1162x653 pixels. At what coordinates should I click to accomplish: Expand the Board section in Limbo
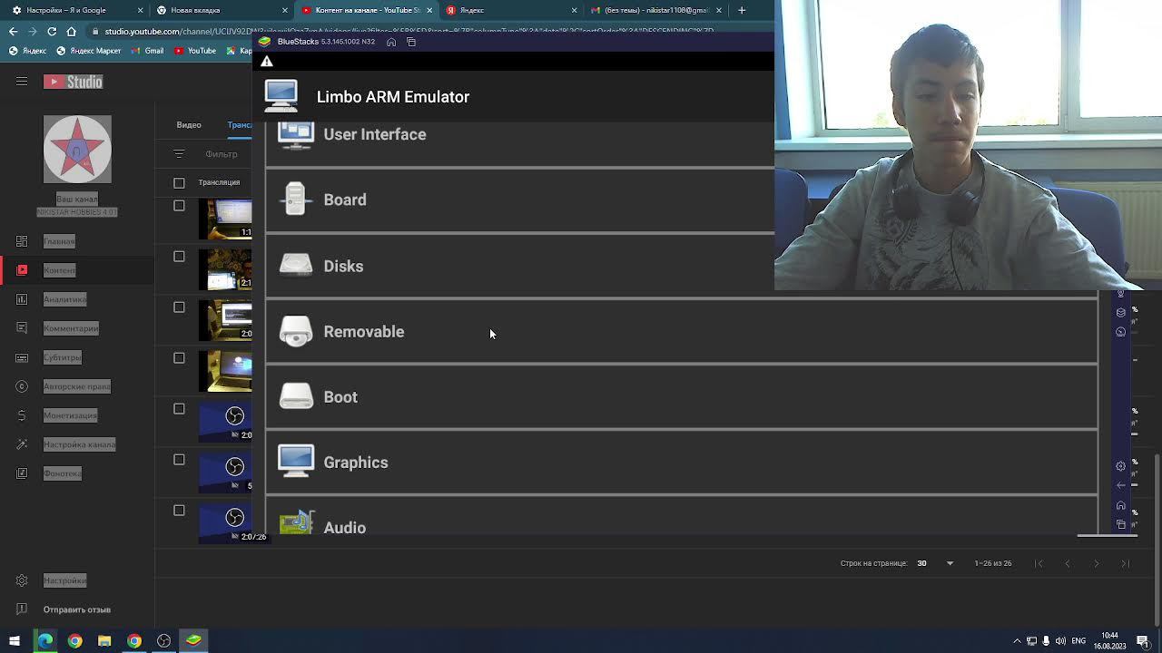click(x=519, y=200)
